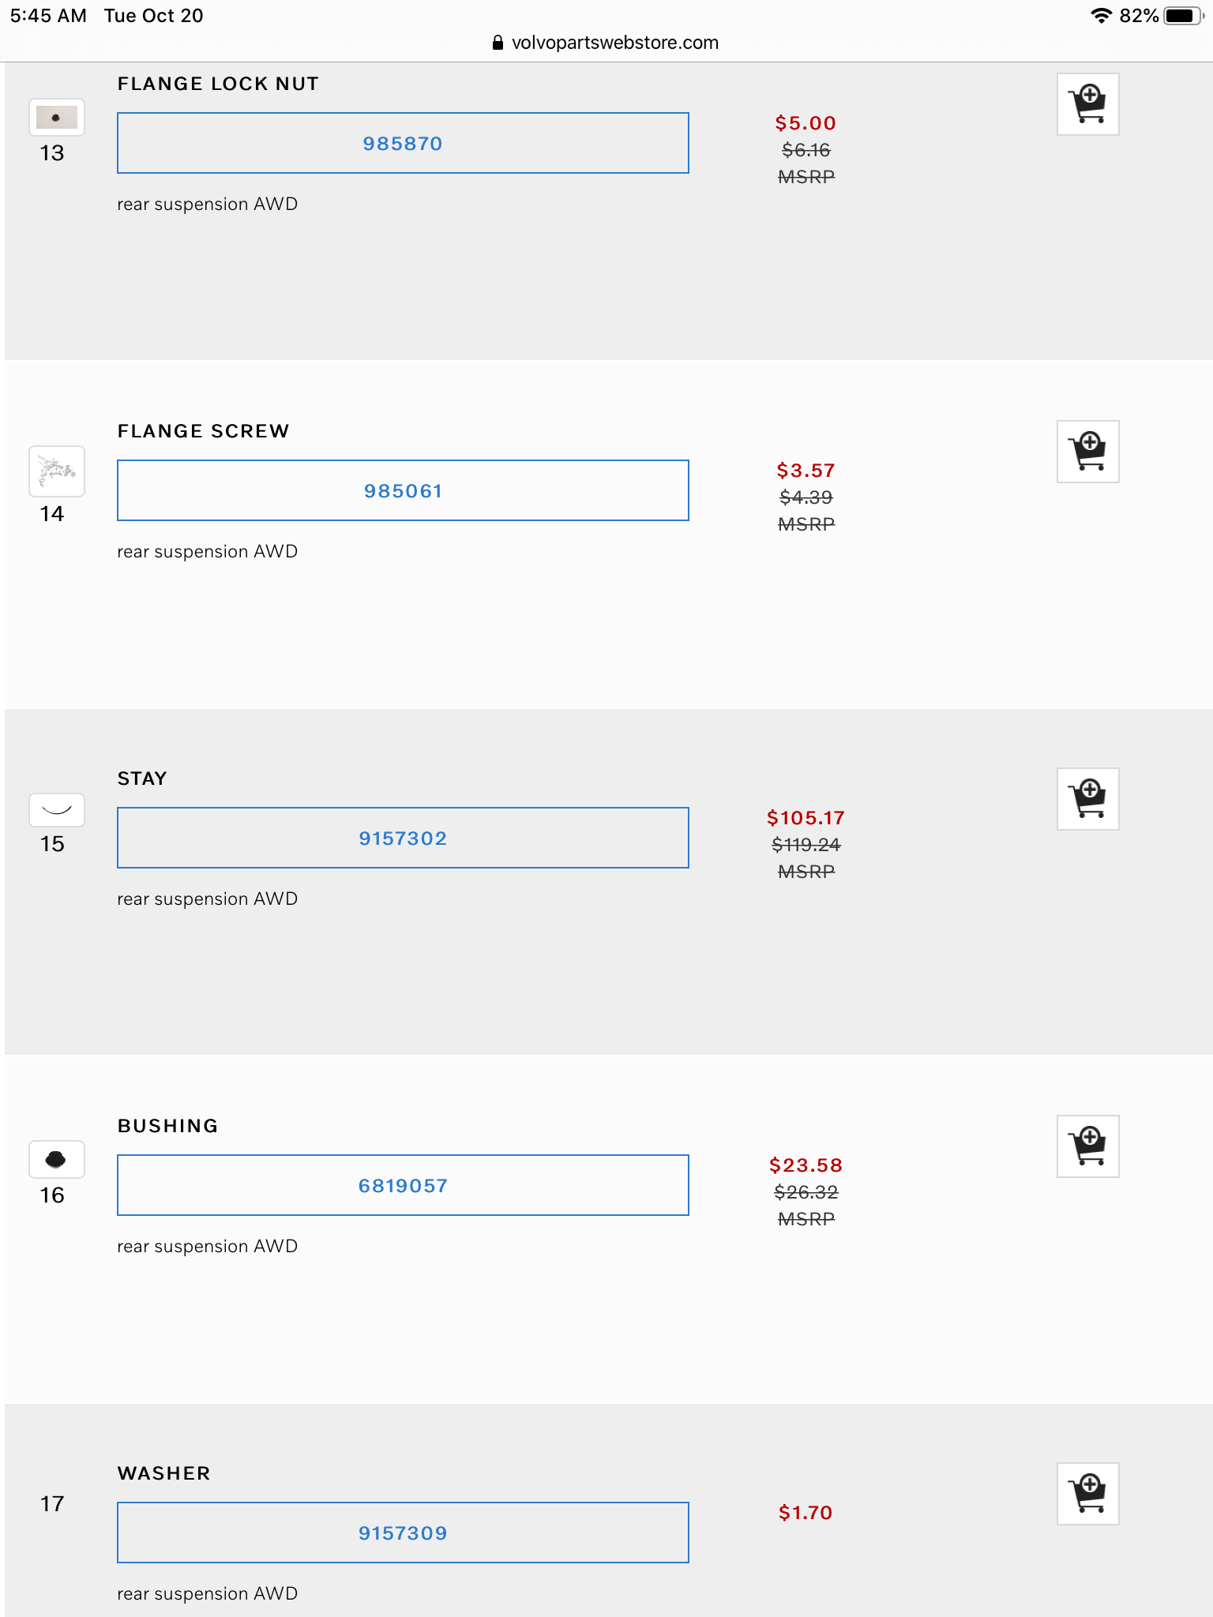The width and height of the screenshot is (1213, 1617).
Task: View thumbnail image for item 13
Action: coord(56,118)
